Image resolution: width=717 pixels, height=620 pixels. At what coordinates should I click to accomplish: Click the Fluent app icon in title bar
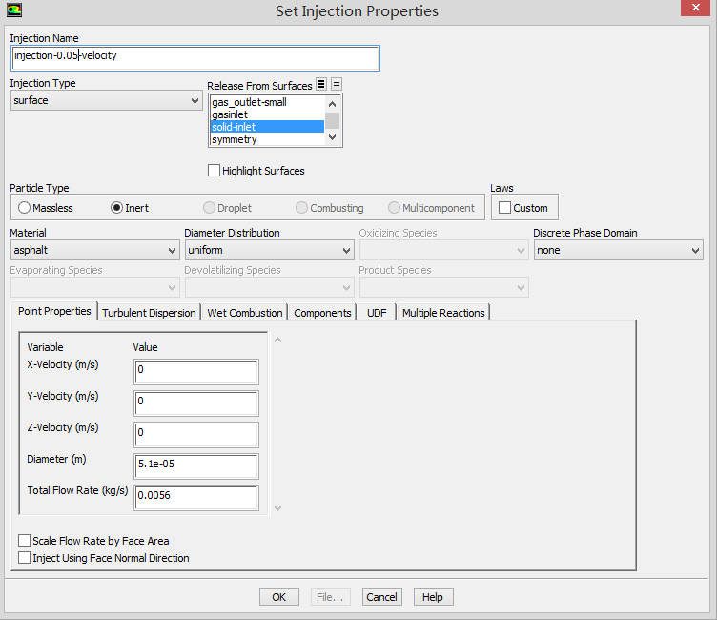tap(15, 10)
